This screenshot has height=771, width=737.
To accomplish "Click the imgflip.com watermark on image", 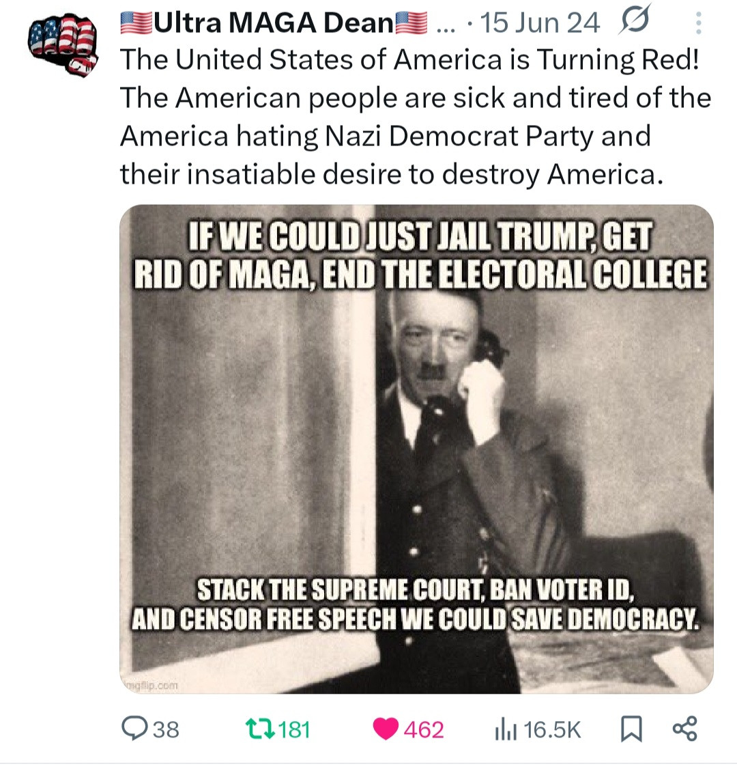I will [x=149, y=685].
